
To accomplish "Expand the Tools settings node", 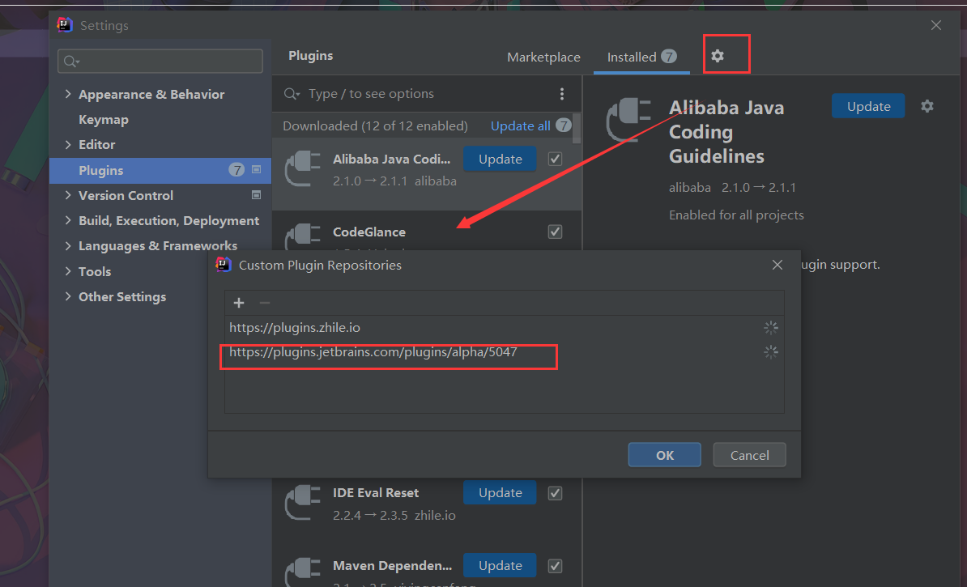I will tap(68, 271).
